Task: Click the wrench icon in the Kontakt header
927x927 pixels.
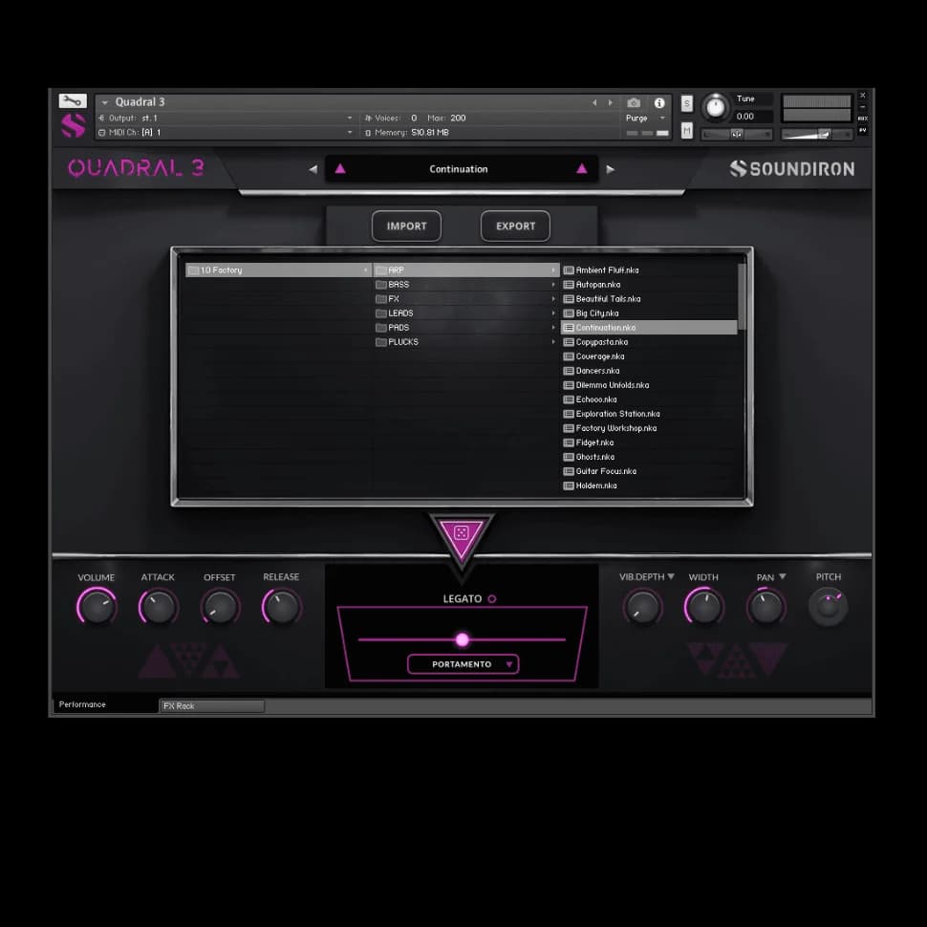Action: pyautogui.click(x=71, y=100)
